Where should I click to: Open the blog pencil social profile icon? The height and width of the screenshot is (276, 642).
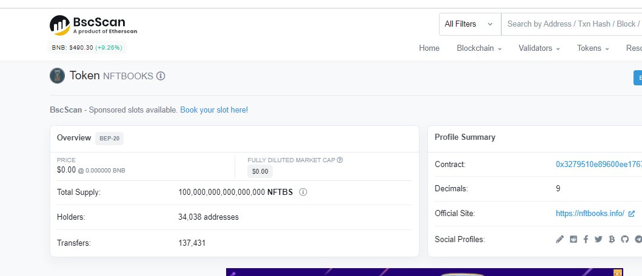(560, 239)
